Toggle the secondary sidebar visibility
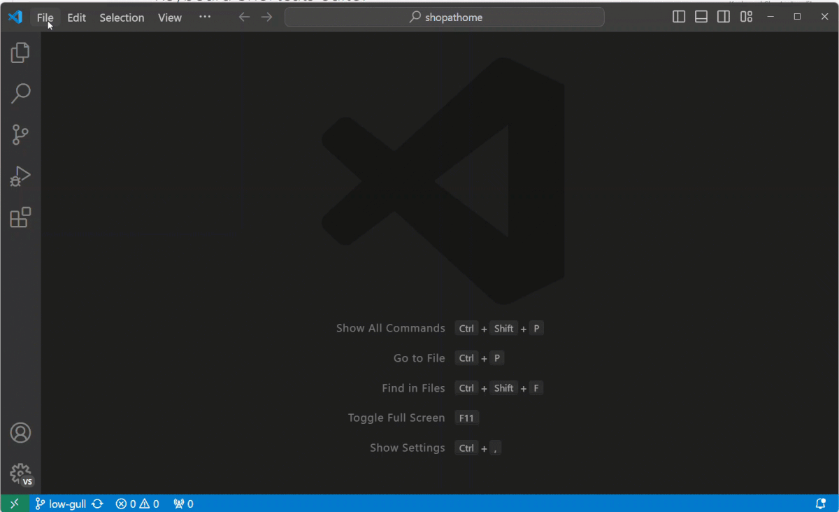Viewport: 839px width, 512px height. coord(723,16)
